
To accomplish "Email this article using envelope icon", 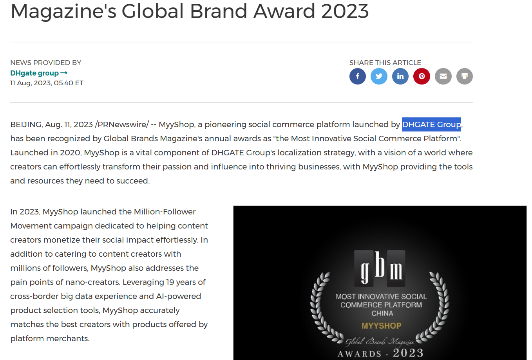I will point(443,76).
